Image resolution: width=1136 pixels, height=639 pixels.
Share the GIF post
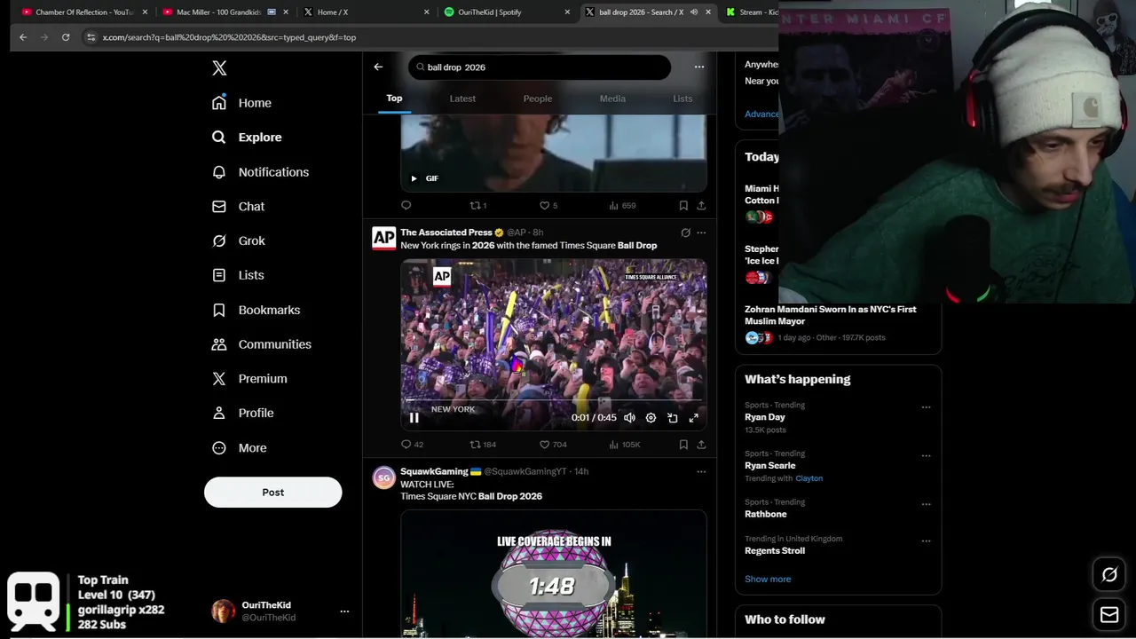coord(701,206)
